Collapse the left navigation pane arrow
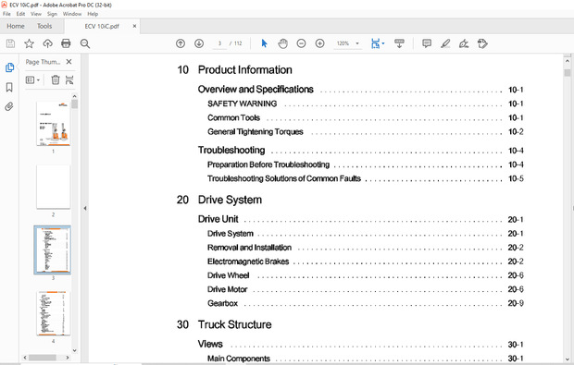574x365 pixels. tap(85, 208)
